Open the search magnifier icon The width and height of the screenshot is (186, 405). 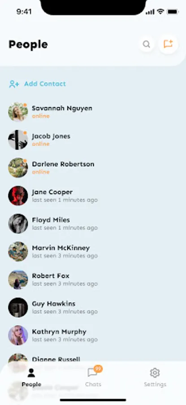tap(147, 44)
